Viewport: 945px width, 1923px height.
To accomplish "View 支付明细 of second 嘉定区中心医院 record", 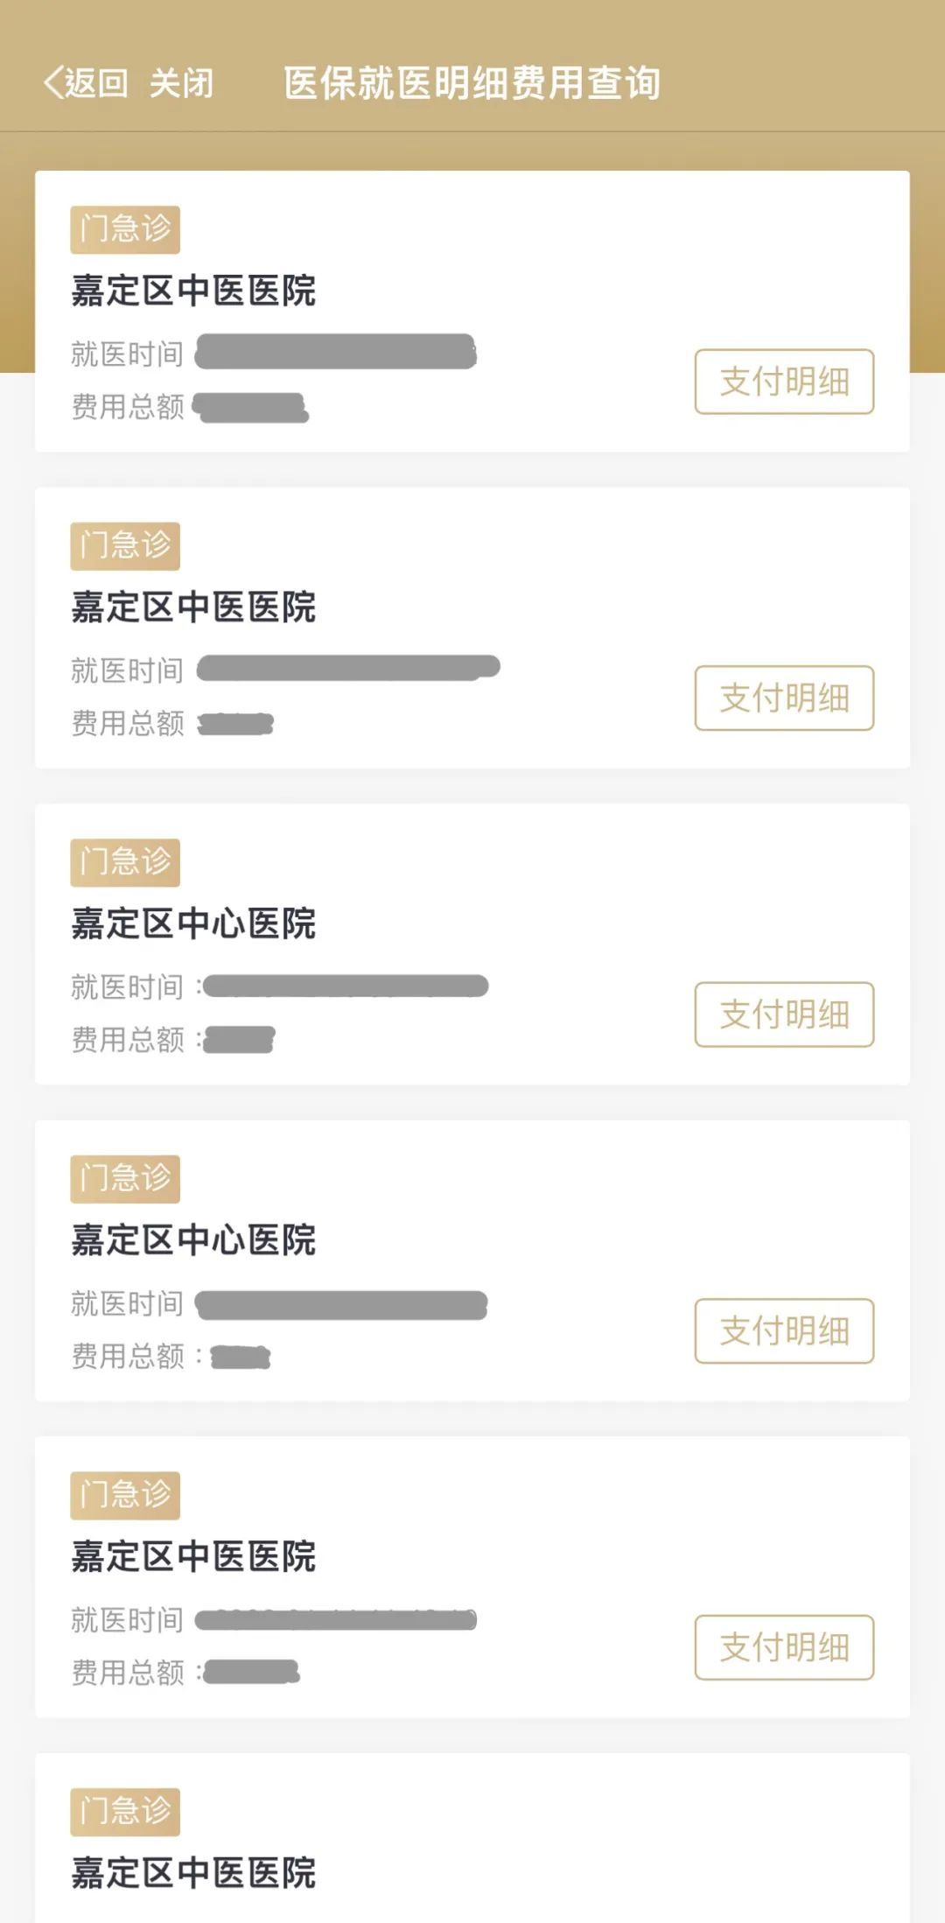I will 784,1330.
